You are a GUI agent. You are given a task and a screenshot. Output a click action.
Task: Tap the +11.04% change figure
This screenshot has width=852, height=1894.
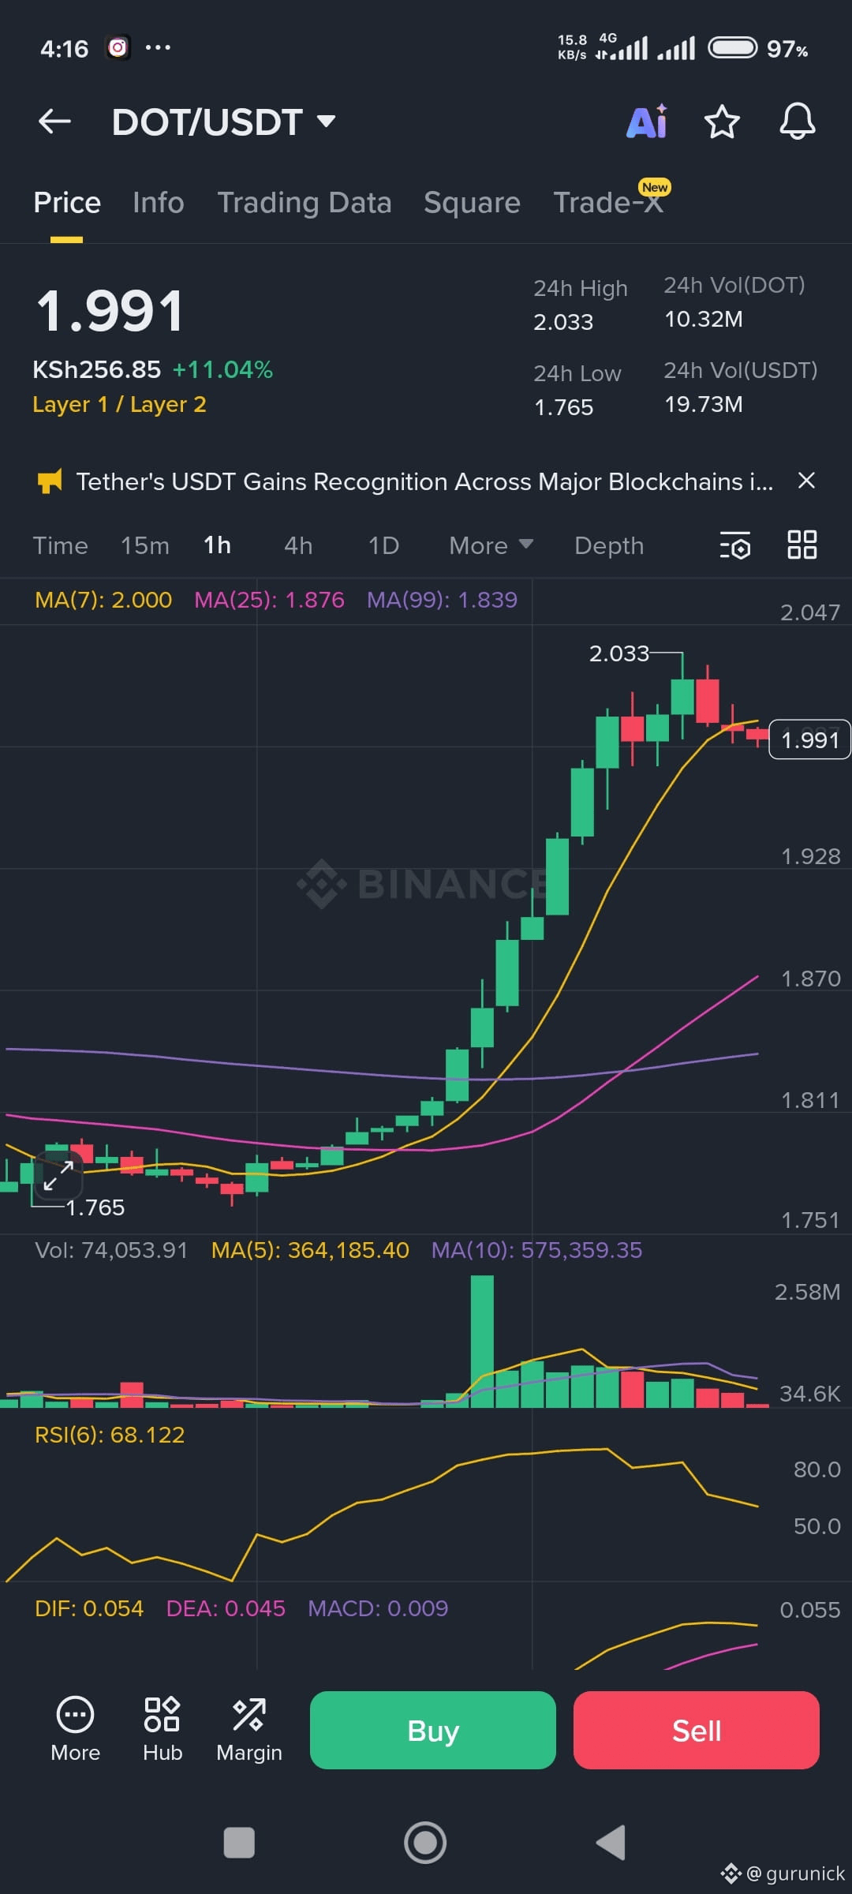(x=222, y=369)
